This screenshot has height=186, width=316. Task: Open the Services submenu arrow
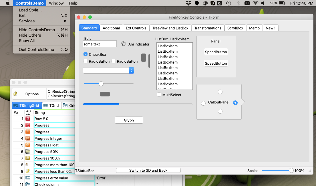tap(65, 21)
